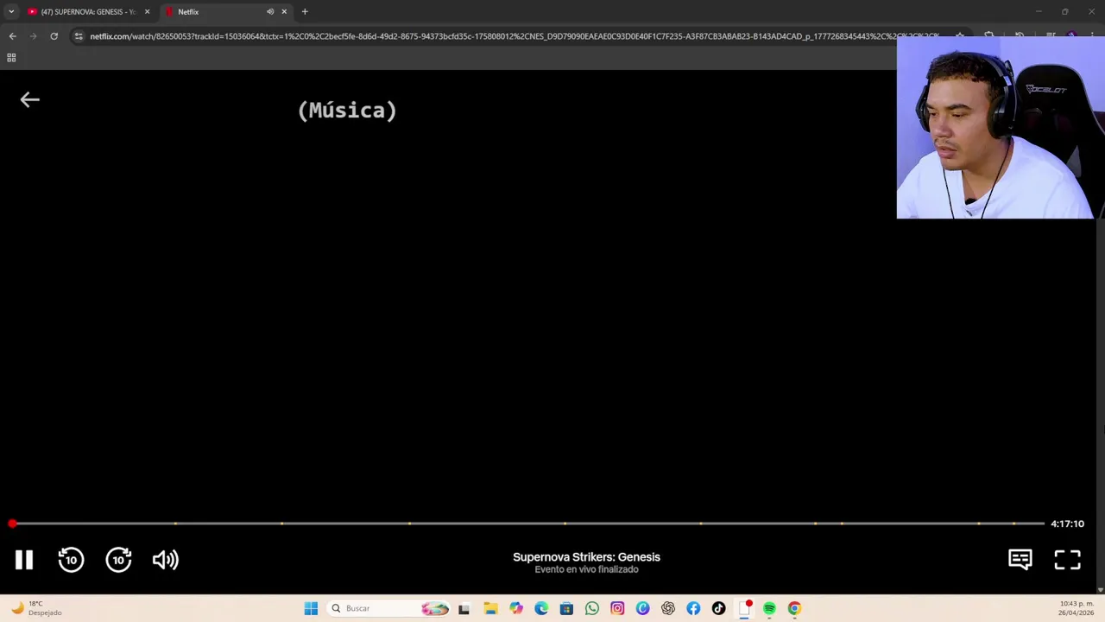Go back using the player arrow

pyautogui.click(x=30, y=100)
